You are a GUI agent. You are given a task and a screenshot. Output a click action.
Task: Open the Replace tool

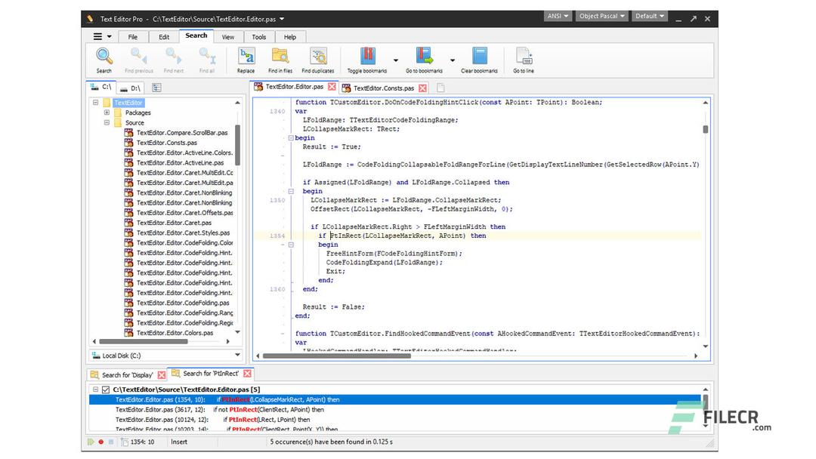pyautogui.click(x=246, y=57)
